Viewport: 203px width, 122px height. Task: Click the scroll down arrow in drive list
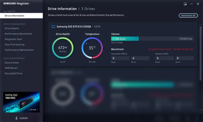200,110
